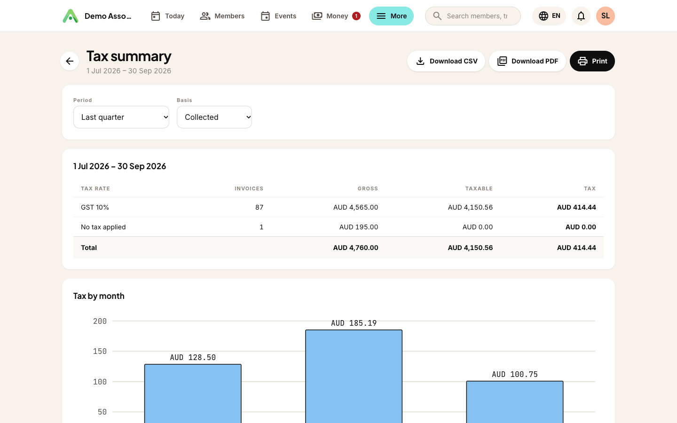Click the AUD 100.75 bar in chart
The width and height of the screenshot is (677, 423).
click(515, 402)
